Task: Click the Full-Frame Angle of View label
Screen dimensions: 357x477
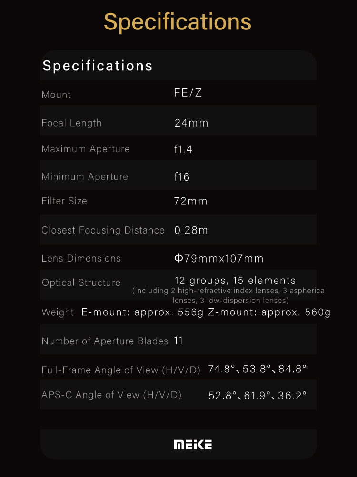Action: (x=121, y=370)
